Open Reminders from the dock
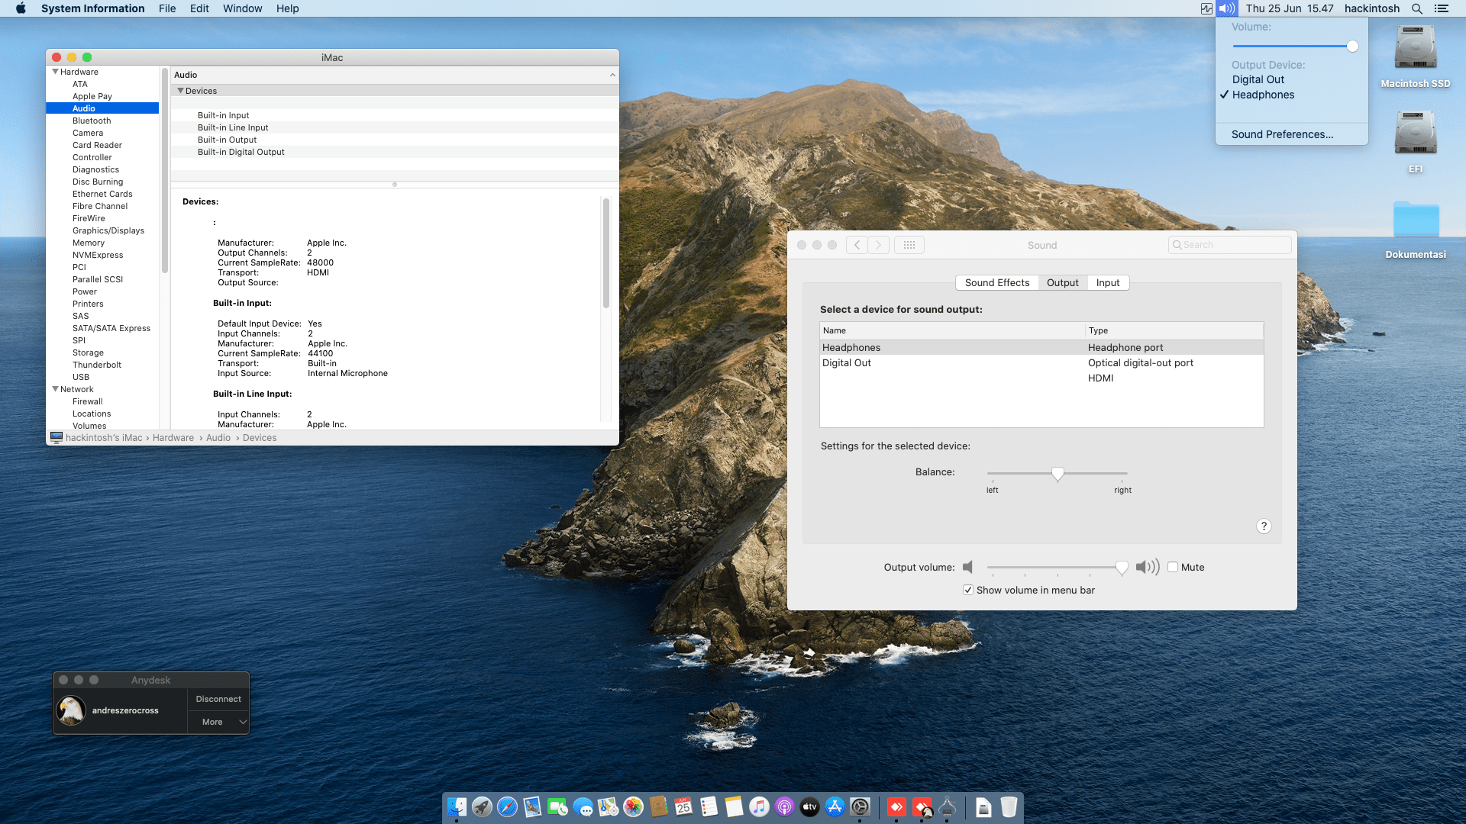The height and width of the screenshot is (824, 1466). (x=709, y=806)
